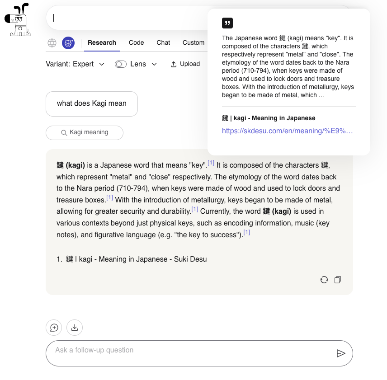Toggle the Lens switch
Viewport: 387px width, 380px height.
point(121,64)
